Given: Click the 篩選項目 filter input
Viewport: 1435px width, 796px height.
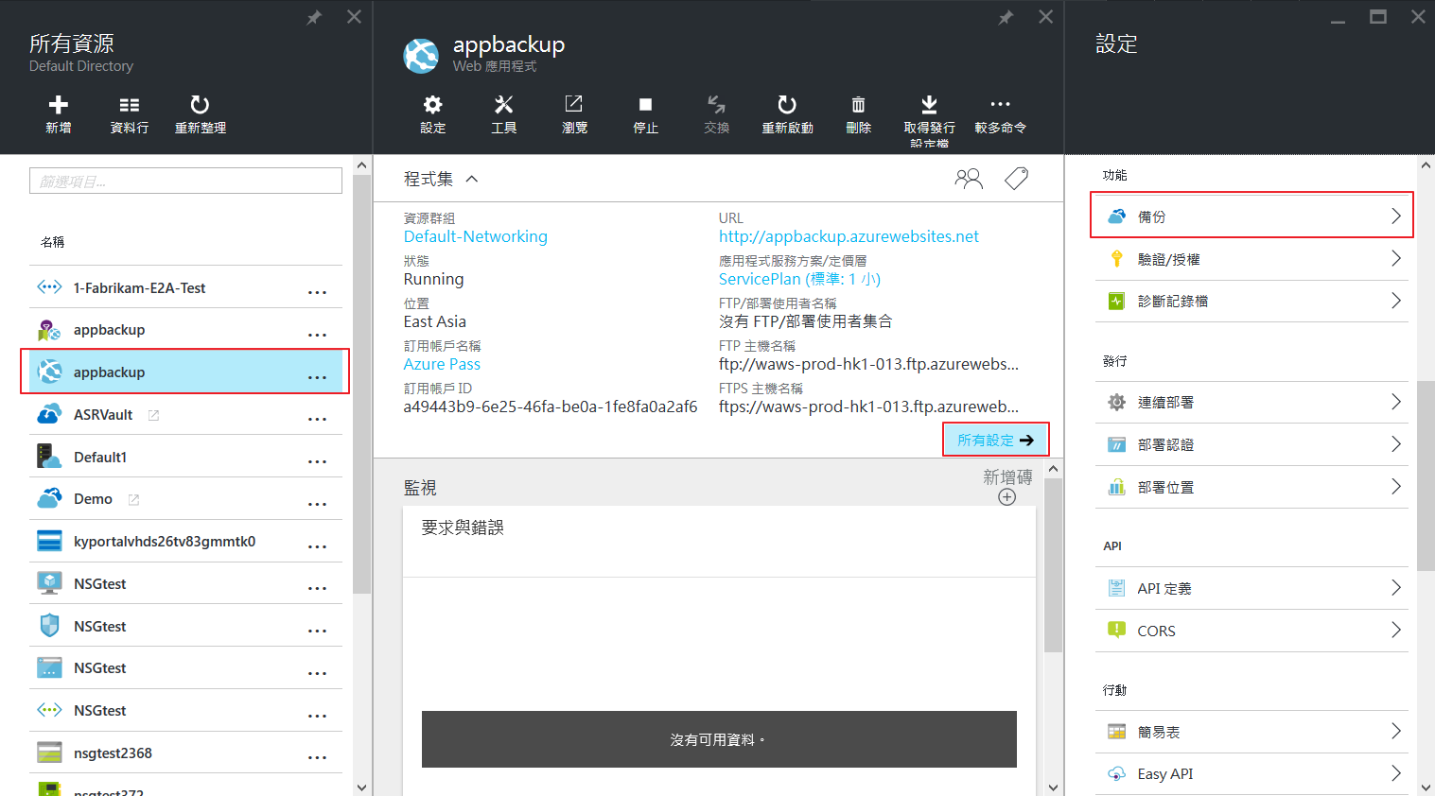Looking at the screenshot, I should [x=185, y=181].
